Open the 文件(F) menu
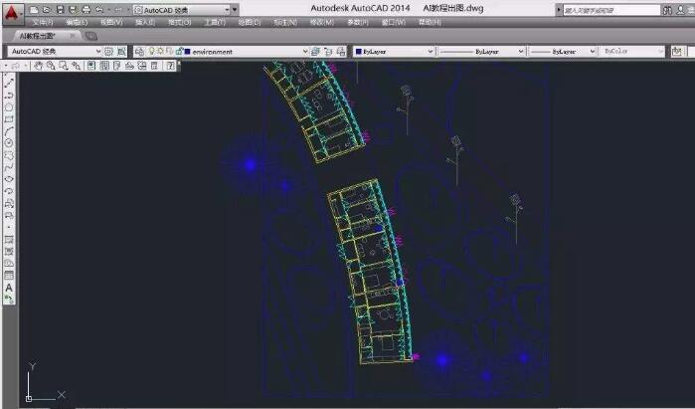695x409 pixels. coord(44,21)
